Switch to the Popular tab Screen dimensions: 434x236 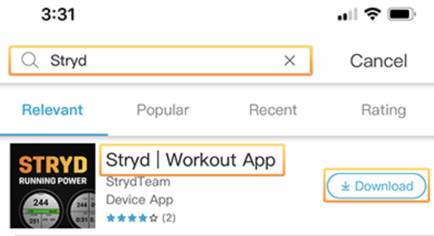[163, 110]
